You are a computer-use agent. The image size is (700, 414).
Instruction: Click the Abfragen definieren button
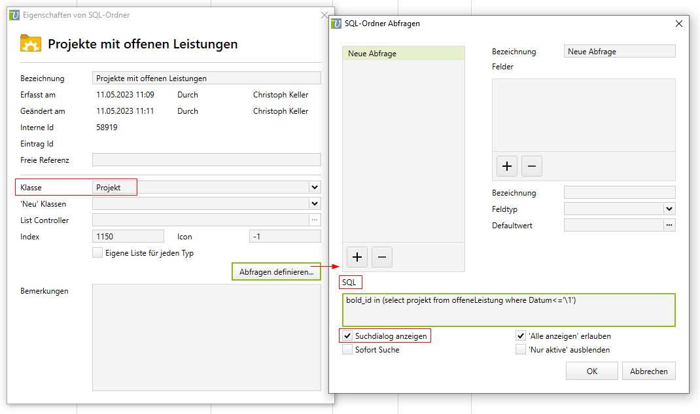point(276,271)
